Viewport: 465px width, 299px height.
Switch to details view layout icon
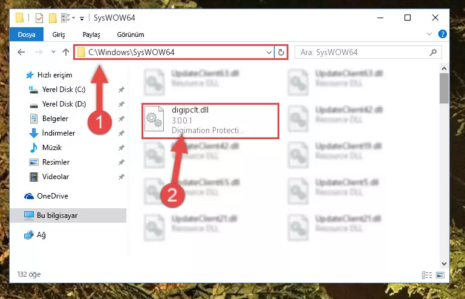[x=427, y=275]
